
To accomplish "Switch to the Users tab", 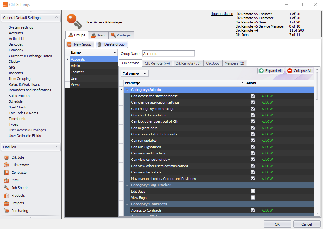I will [x=98, y=35].
